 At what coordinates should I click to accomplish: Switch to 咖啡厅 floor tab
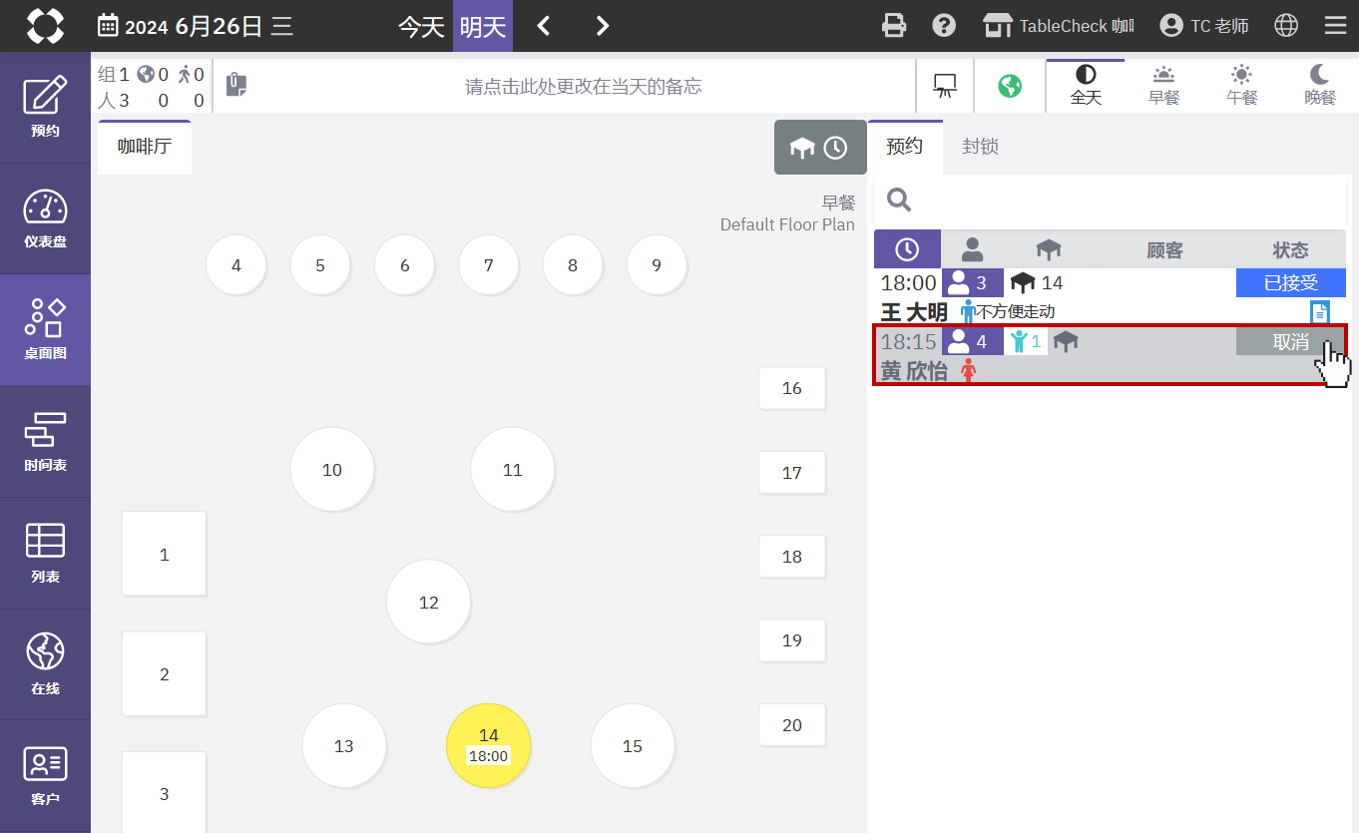click(145, 147)
